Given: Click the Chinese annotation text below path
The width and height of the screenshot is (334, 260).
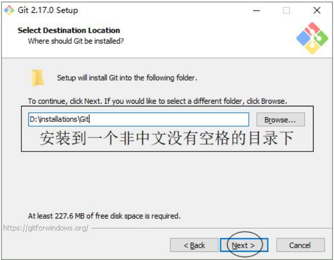Looking at the screenshot, I should point(167,138).
